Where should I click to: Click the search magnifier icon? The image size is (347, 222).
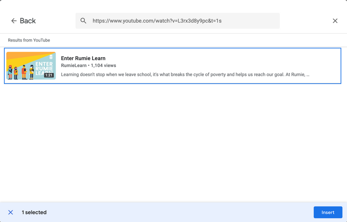(x=83, y=21)
